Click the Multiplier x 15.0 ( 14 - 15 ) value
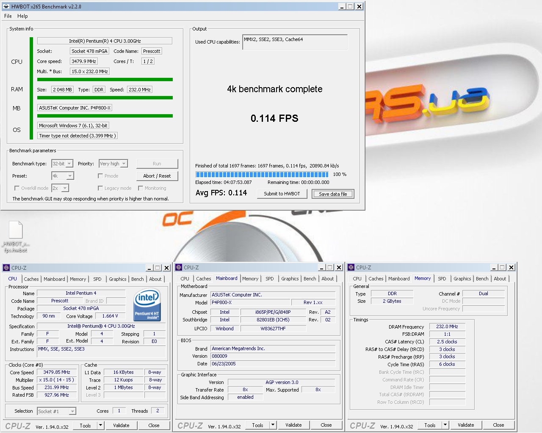Screen dimensions: 542x433 click(x=57, y=380)
